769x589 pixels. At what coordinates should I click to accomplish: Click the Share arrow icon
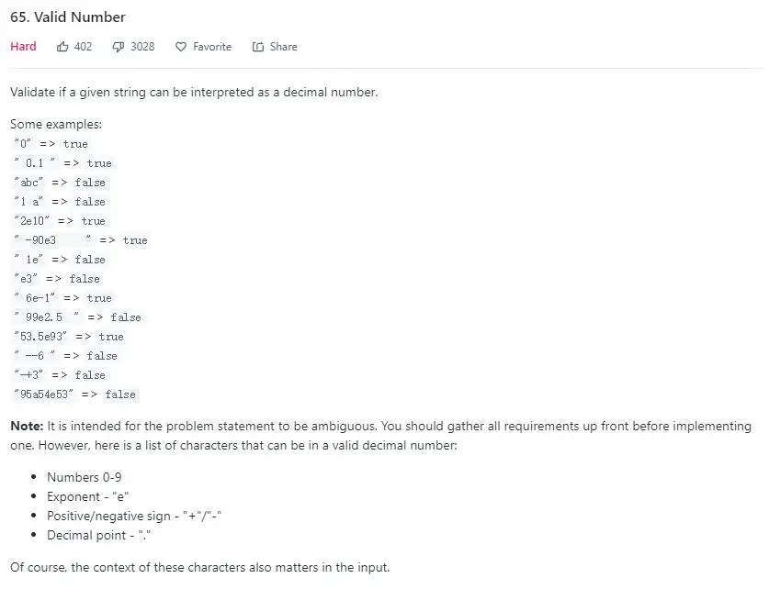258,47
